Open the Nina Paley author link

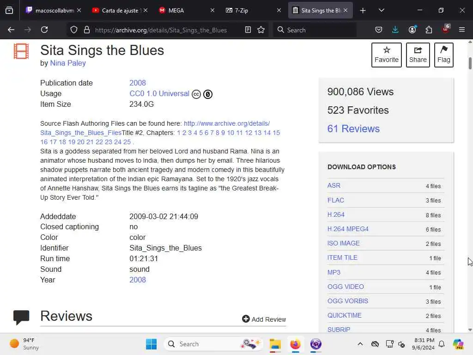(x=68, y=63)
